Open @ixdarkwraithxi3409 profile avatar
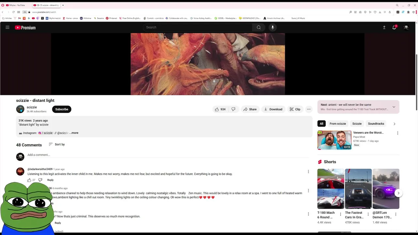Image resolution: width=418 pixels, height=235 pixels. pyautogui.click(x=20, y=171)
